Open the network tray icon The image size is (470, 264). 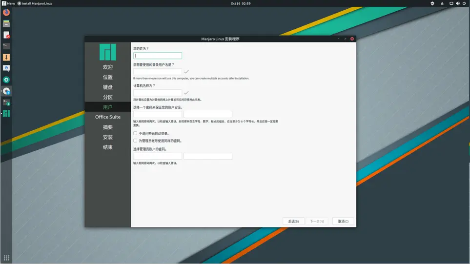pos(451,3)
